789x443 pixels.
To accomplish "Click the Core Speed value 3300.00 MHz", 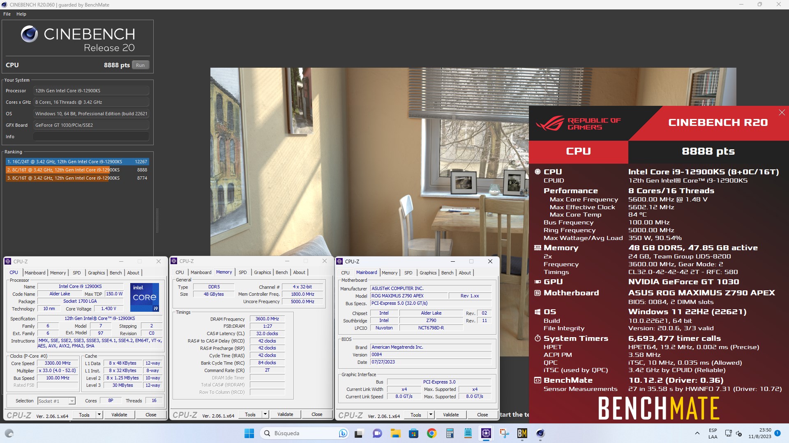I will click(x=58, y=363).
